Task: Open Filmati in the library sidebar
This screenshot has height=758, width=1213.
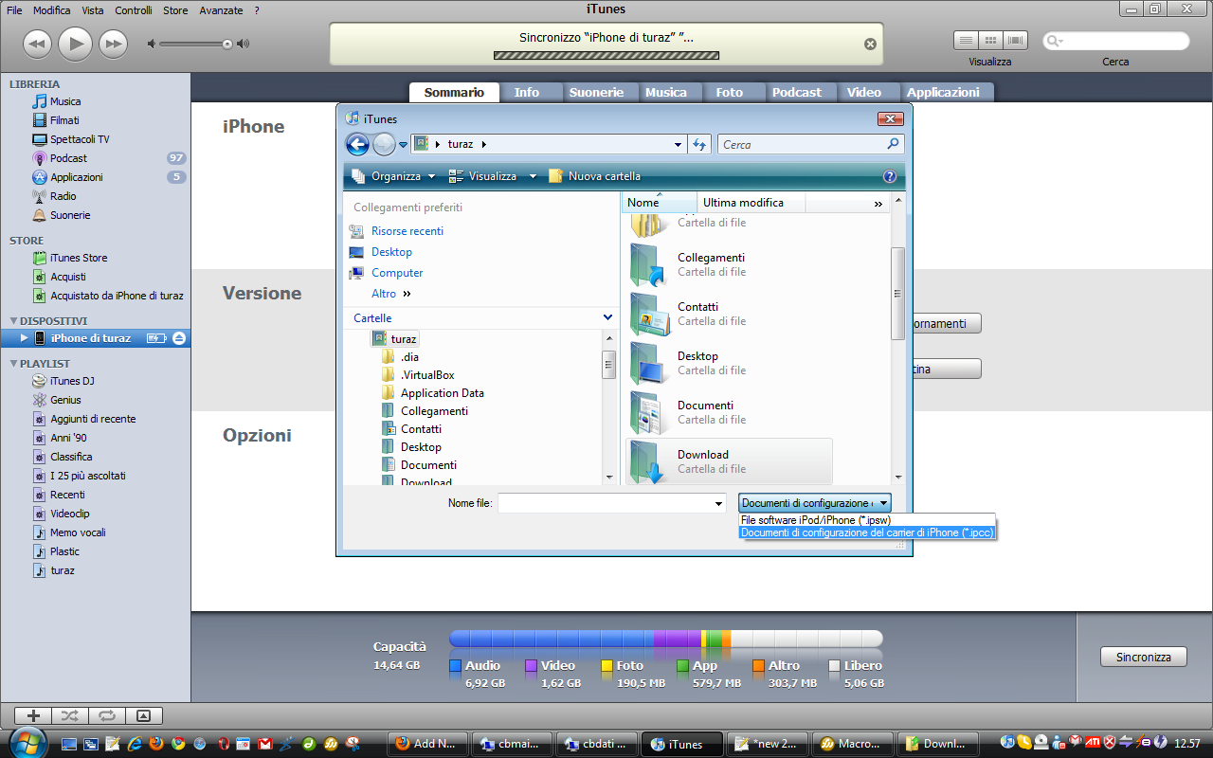Action: point(64,120)
